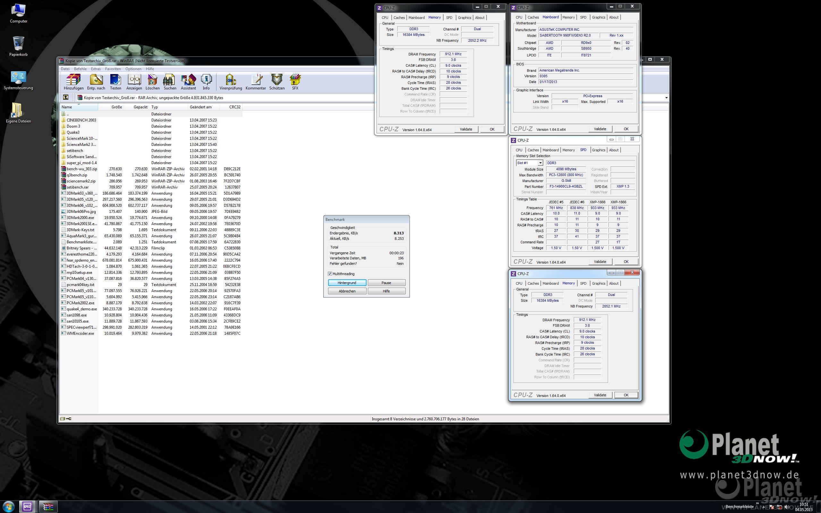Select the quake4_demo.exe file entry
Viewport: 821px width, 513px height.
[82, 309]
